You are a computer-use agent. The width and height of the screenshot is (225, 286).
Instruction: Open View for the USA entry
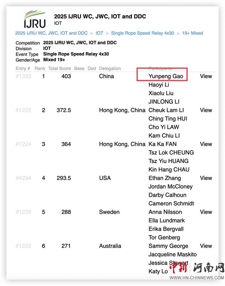pyautogui.click(x=206, y=178)
